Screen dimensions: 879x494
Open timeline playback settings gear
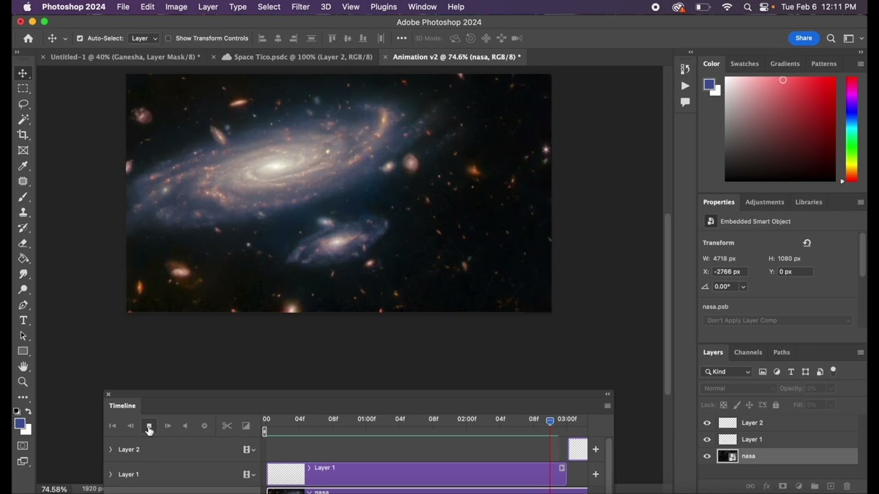click(x=204, y=426)
